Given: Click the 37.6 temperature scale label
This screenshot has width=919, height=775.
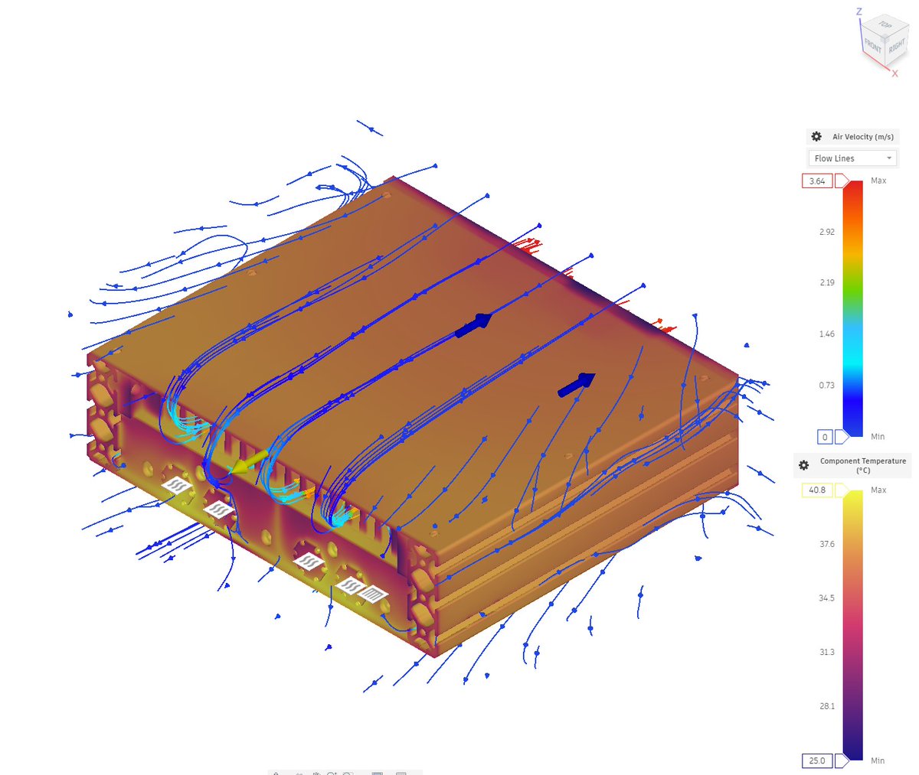Looking at the screenshot, I should tap(826, 545).
